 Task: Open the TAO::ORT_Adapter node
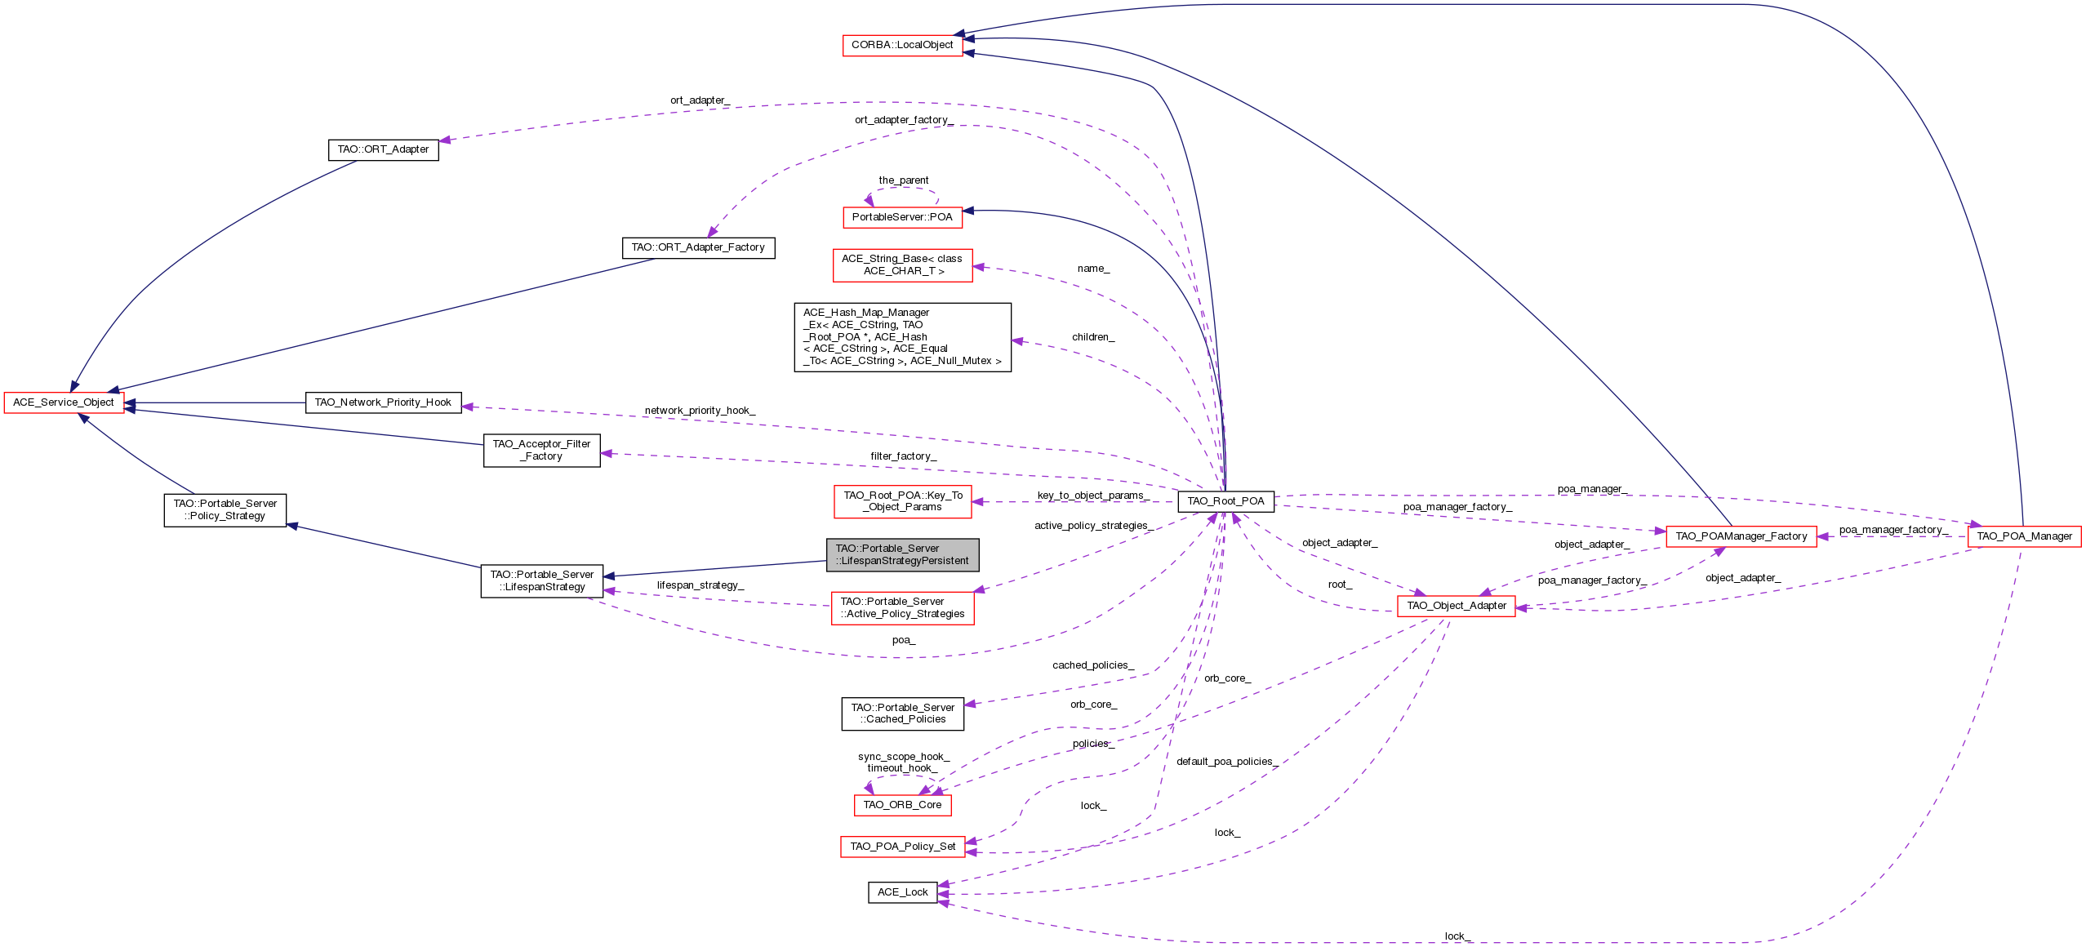click(x=383, y=149)
